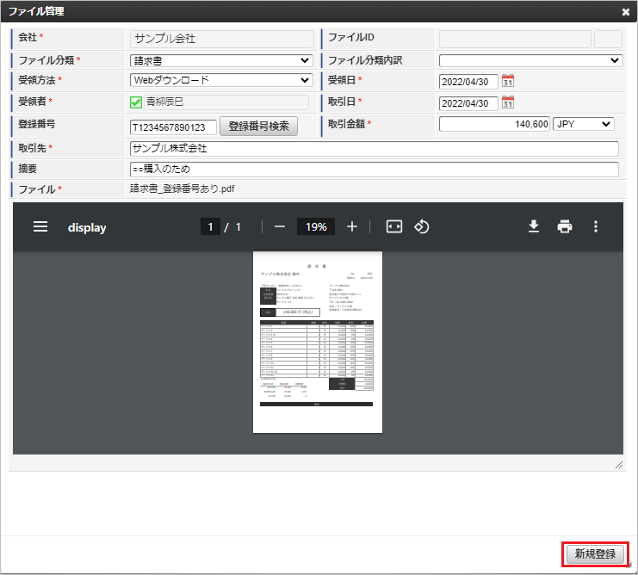Open the 受領方法 Webダウンロード dropdown
This screenshot has width=638, height=575.
(221, 81)
